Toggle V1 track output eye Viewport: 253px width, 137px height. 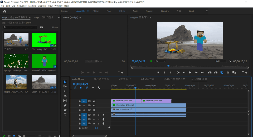coord(94,110)
